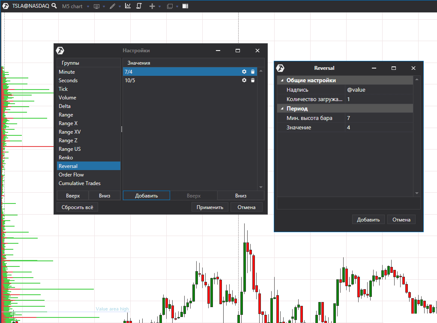Expand the plus add menu dropdown arrow

click(x=159, y=7)
